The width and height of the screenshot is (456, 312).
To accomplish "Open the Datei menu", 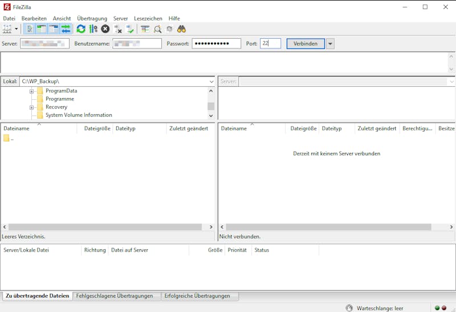I will [9, 18].
